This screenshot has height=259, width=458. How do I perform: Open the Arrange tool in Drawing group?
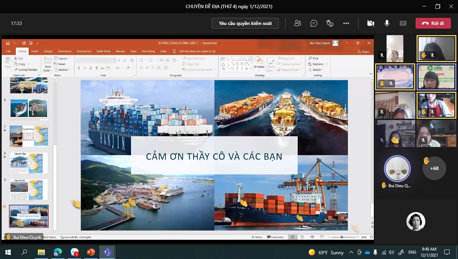(259, 64)
